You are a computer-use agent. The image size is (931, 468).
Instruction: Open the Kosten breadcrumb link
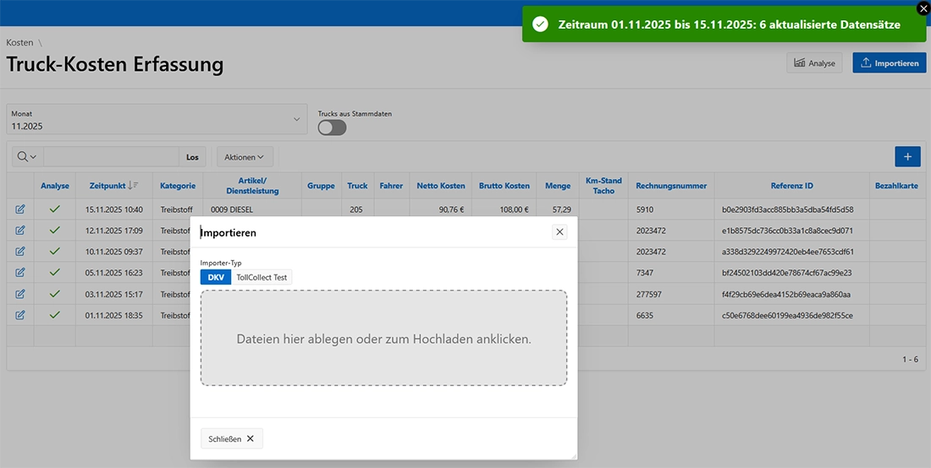19,42
